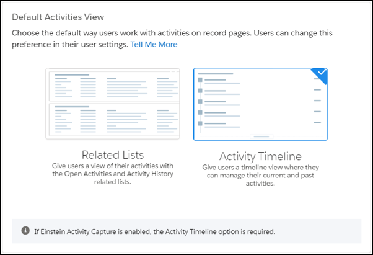
Task: Select the Related Lists view thumbnail
Action: [113, 104]
